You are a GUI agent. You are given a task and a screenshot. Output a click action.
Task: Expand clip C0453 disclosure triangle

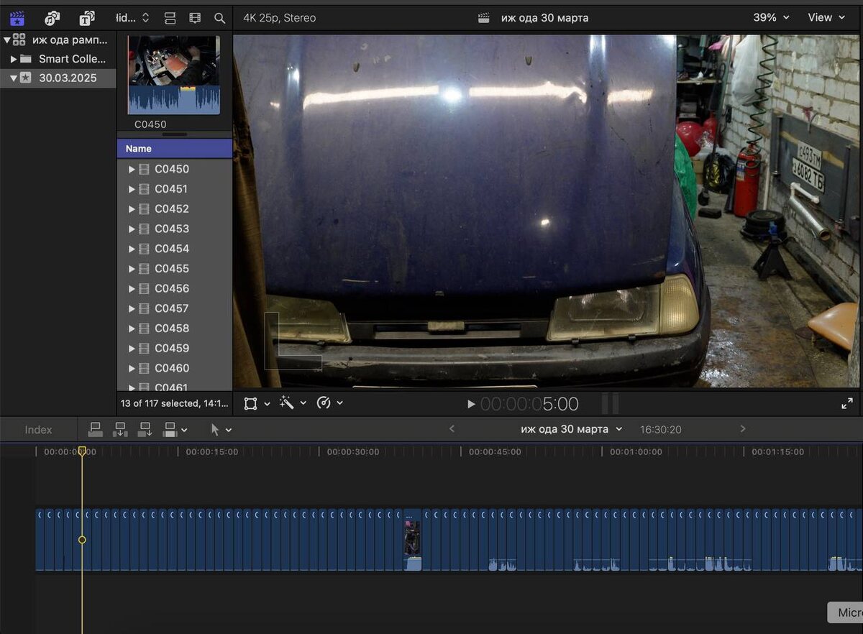click(x=132, y=229)
